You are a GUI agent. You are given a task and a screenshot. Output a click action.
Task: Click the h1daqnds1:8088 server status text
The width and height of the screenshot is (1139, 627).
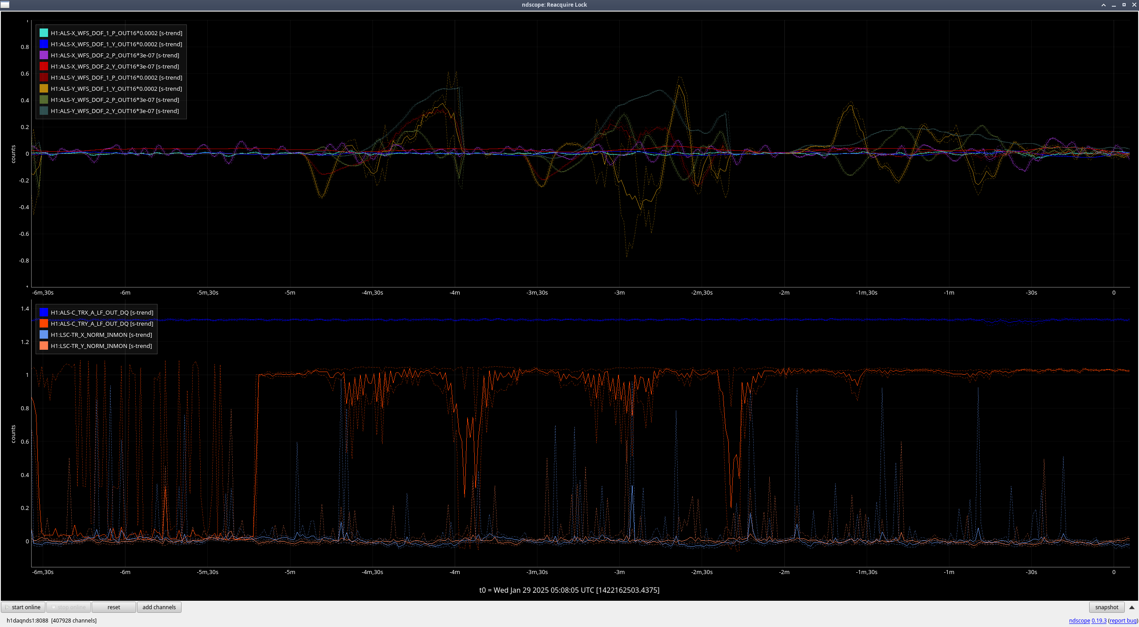(27, 620)
